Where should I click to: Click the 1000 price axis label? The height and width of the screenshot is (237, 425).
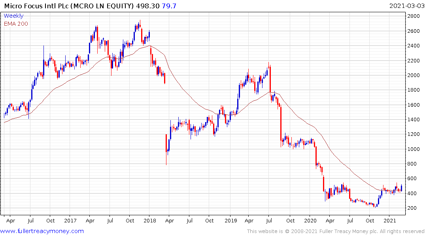tap(414, 149)
